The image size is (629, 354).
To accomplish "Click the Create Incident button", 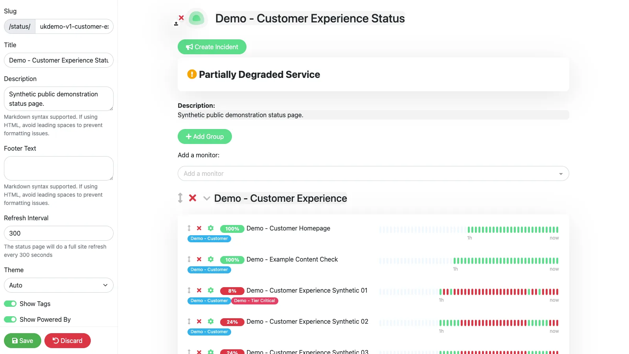I will pos(212,47).
